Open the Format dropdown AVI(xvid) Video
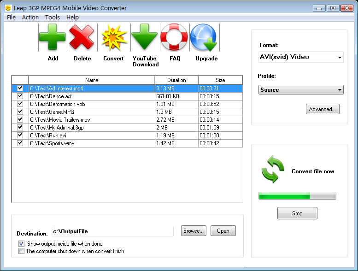The image size is (358, 271). coord(301,57)
